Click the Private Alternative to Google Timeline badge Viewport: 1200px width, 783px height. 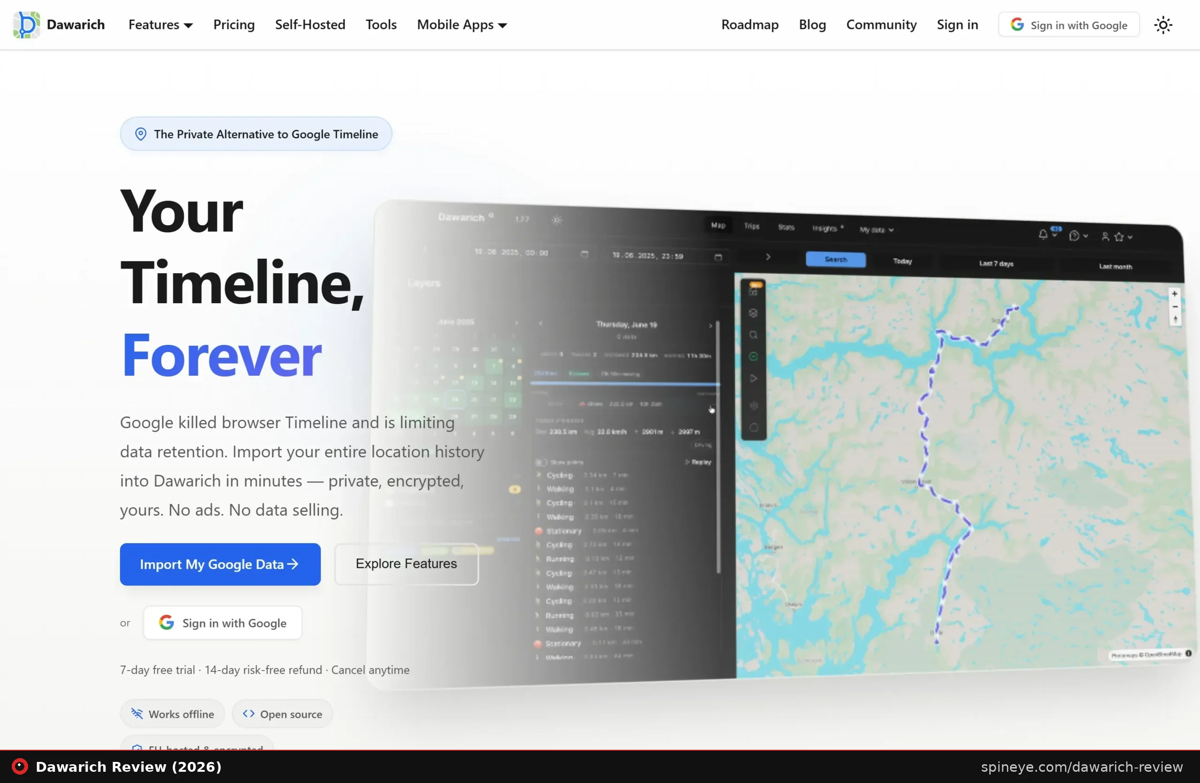256,134
